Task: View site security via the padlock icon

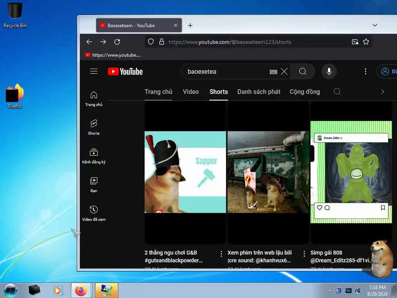Action: coord(162,42)
